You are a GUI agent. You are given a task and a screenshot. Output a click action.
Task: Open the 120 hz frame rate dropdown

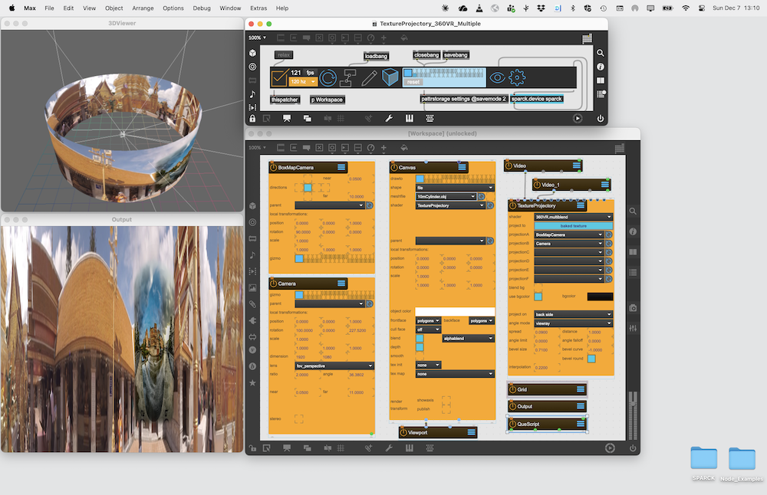tap(302, 81)
